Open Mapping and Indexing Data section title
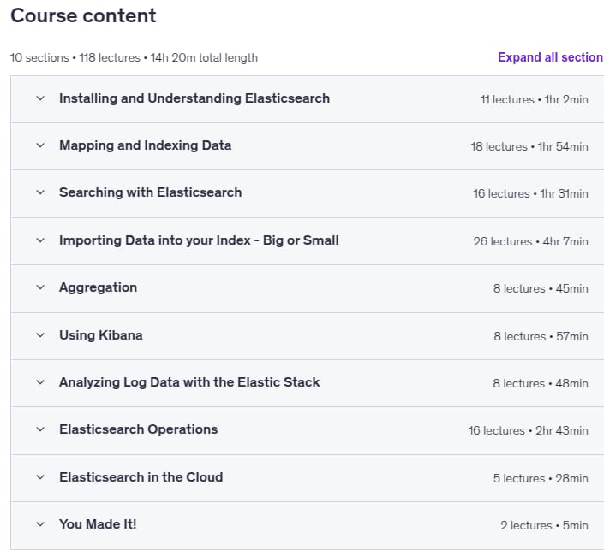The height and width of the screenshot is (550, 604). 146,145
